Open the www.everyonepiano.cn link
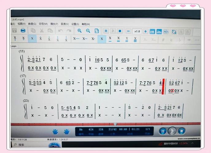The width and height of the screenshot is (211, 153). click(x=189, y=139)
